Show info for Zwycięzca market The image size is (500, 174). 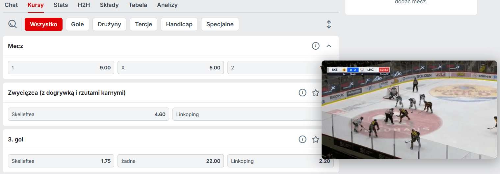[x=303, y=93]
